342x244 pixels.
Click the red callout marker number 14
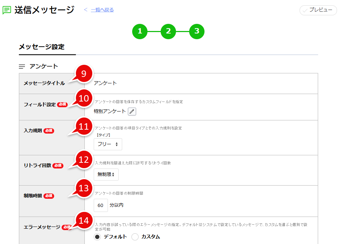[x=83, y=221]
